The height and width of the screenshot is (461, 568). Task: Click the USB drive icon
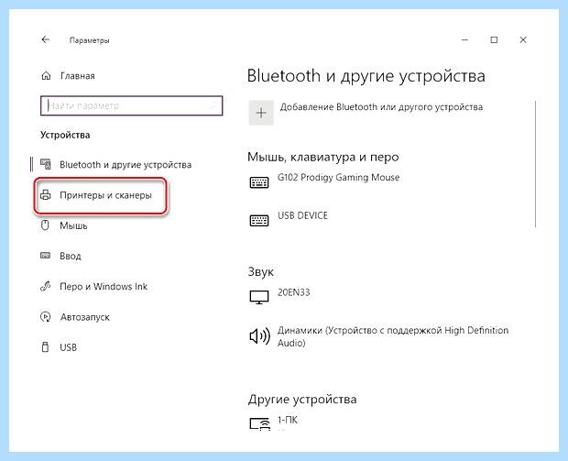45,346
